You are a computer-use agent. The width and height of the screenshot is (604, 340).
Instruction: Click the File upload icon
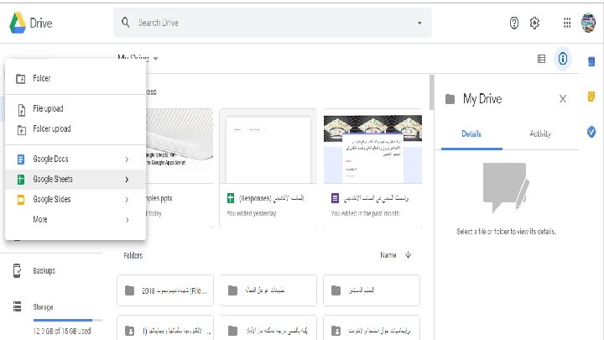tap(22, 110)
